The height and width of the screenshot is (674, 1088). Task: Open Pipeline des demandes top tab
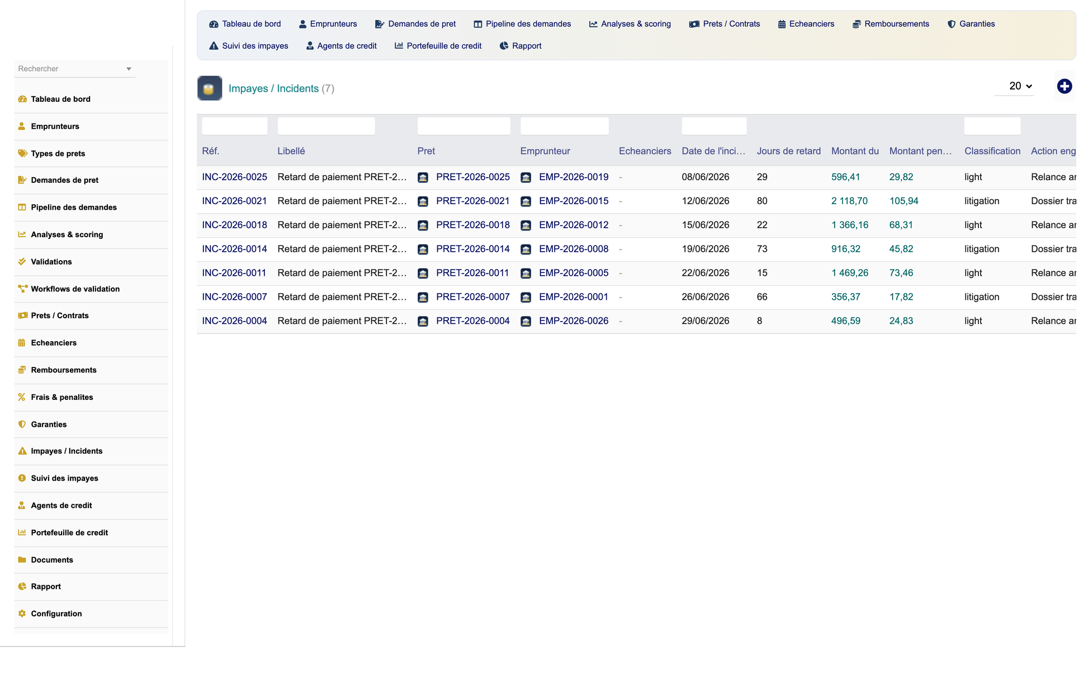pos(522,24)
